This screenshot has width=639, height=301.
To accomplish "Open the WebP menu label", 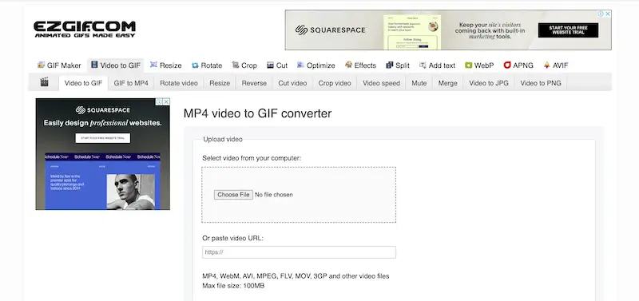I will pos(484,65).
